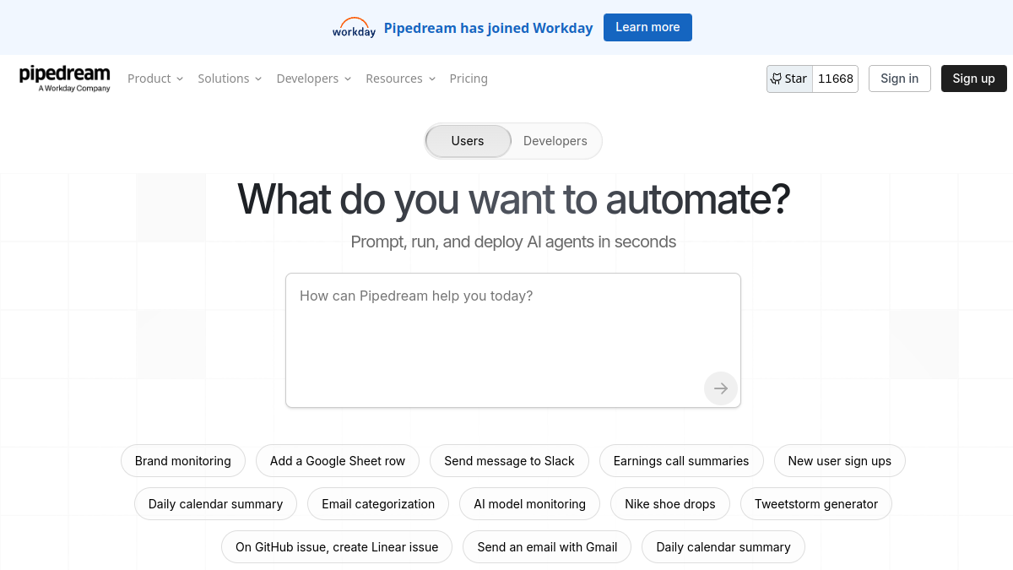
Task: Open the Resources dropdown menu
Action: (x=400, y=79)
